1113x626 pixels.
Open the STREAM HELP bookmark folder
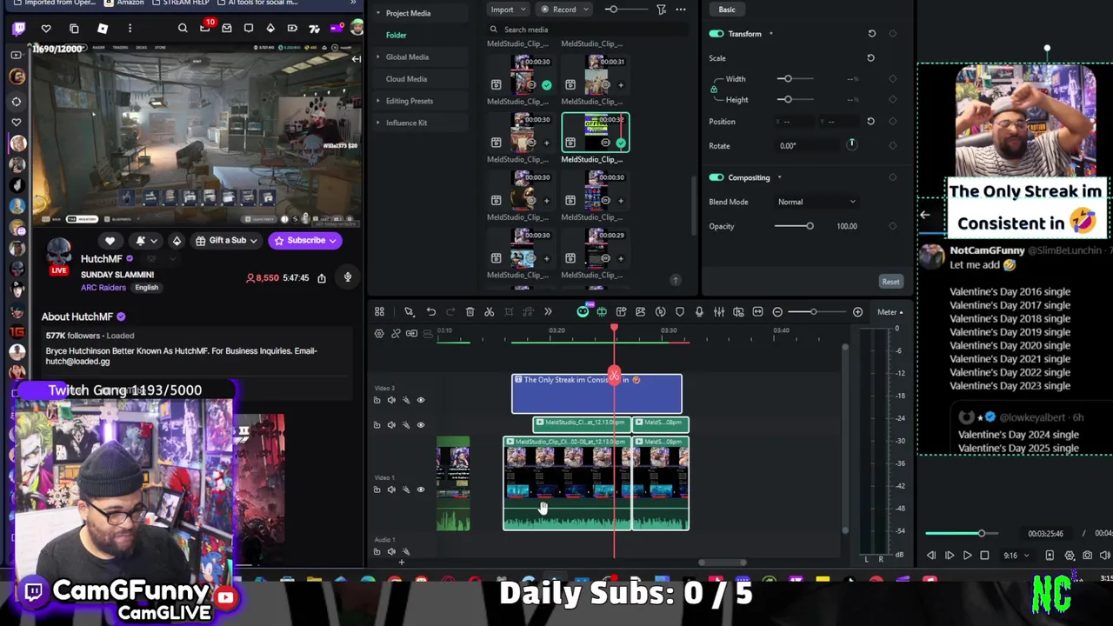coord(179,3)
